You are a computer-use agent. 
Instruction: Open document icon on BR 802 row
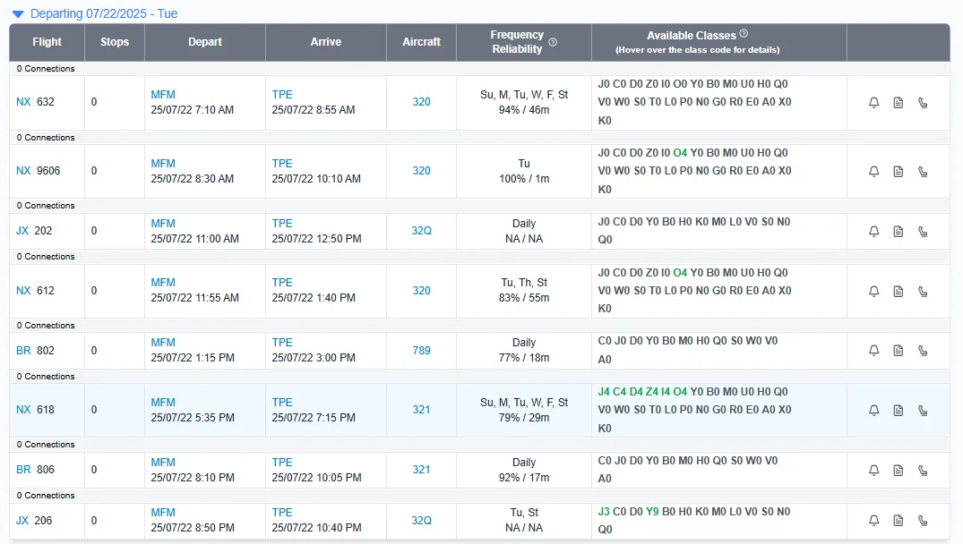point(898,350)
